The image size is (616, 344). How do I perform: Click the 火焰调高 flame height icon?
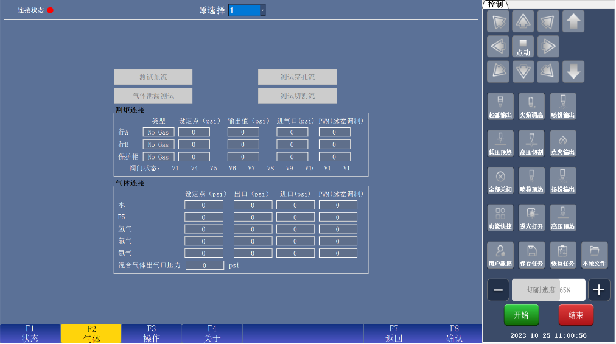pos(531,106)
